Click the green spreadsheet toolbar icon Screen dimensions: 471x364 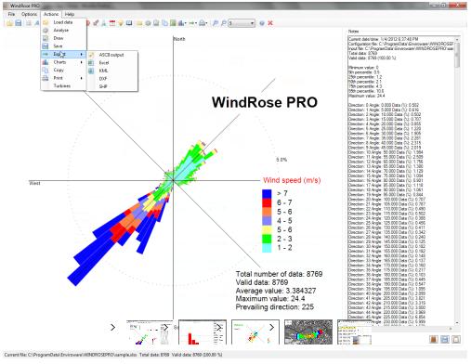[173, 23]
